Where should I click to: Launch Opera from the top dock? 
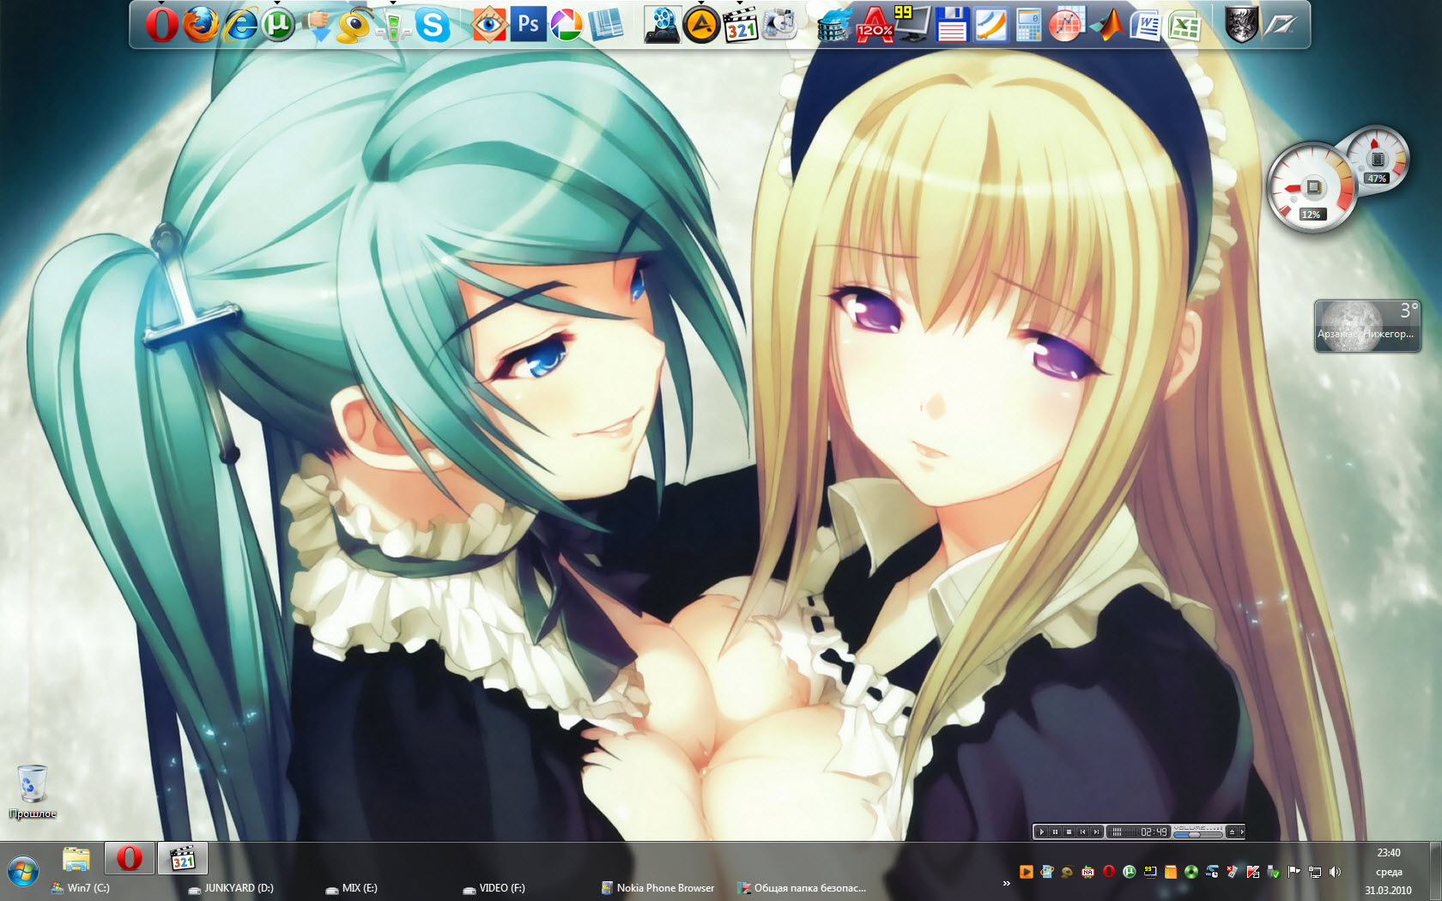(161, 24)
